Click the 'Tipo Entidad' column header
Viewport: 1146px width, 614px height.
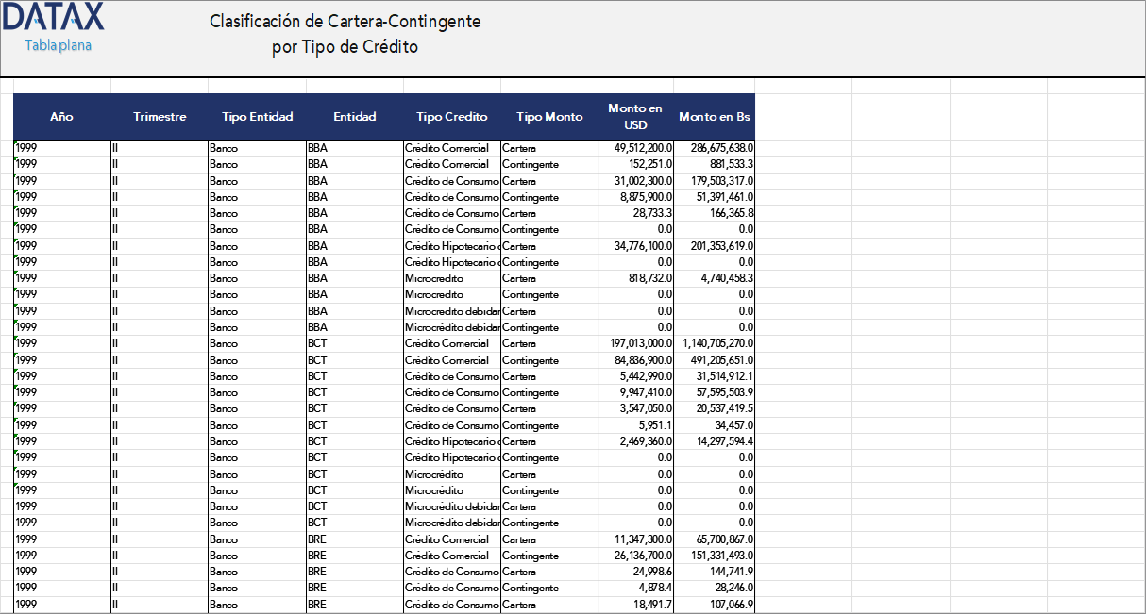coord(257,116)
